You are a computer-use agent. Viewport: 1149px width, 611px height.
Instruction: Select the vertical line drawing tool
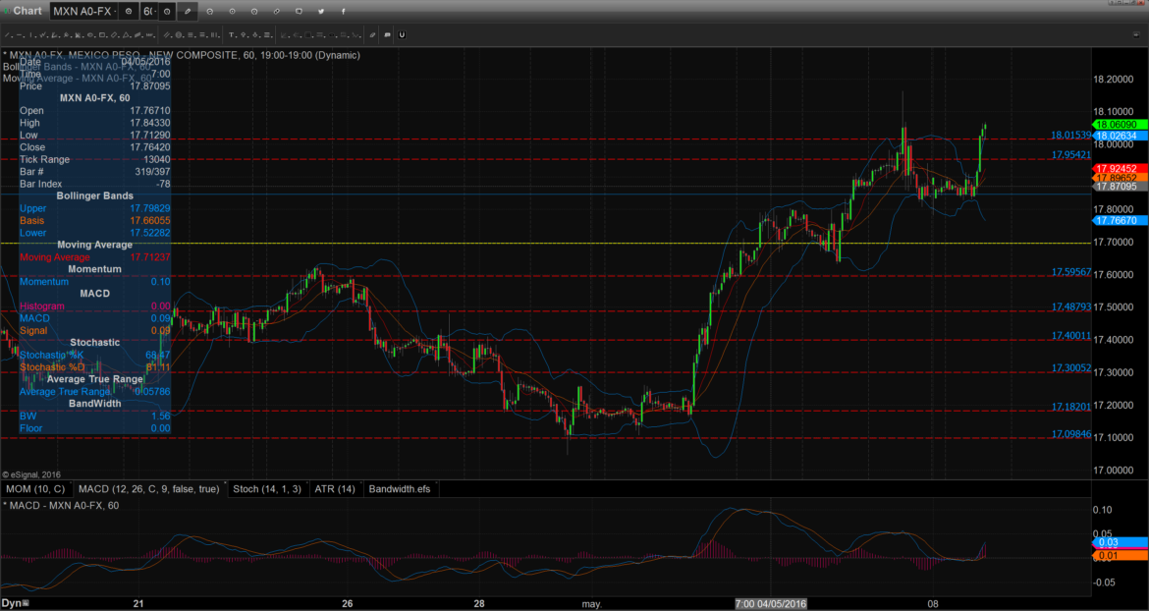click(x=32, y=35)
